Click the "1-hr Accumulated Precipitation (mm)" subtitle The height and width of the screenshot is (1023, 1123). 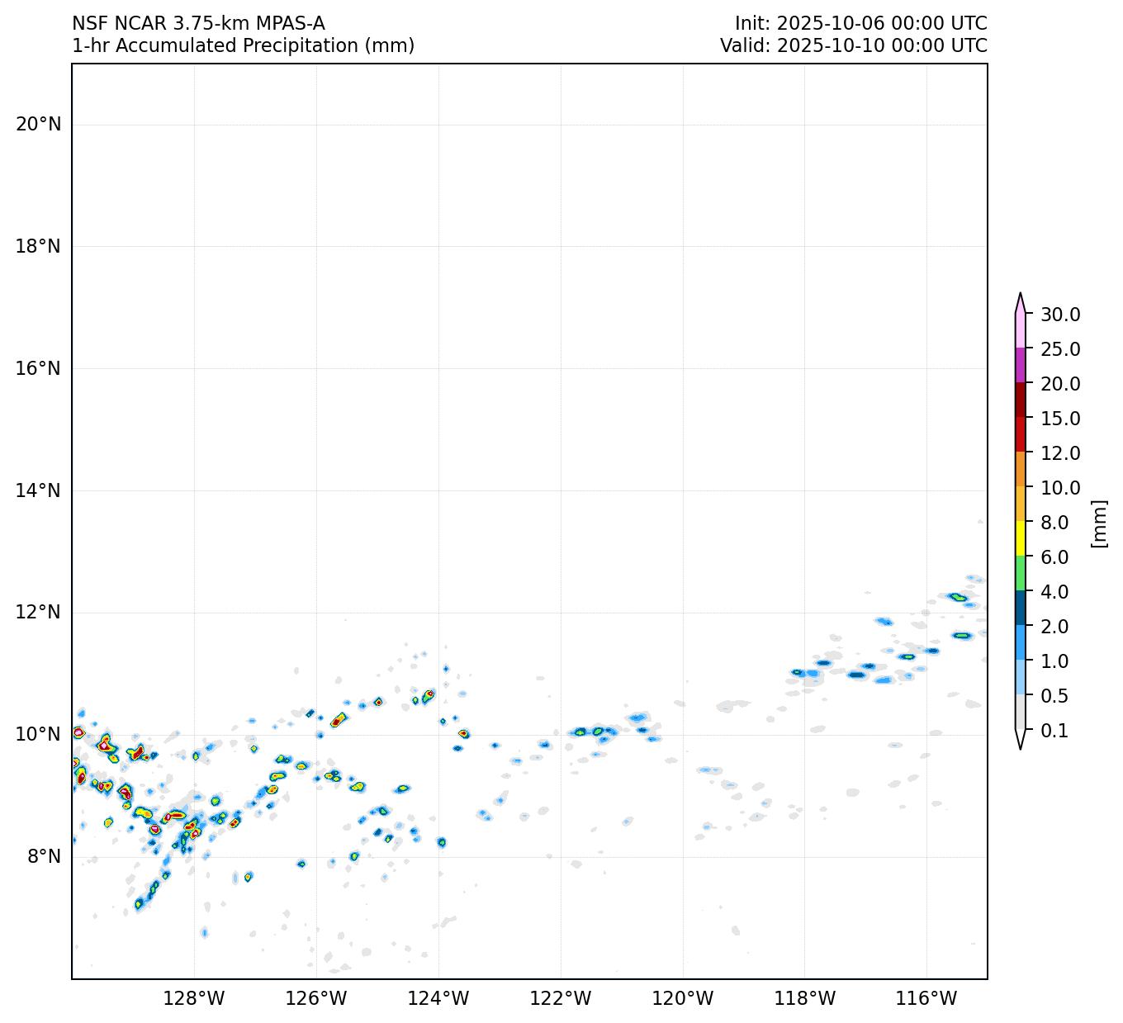coord(243,46)
